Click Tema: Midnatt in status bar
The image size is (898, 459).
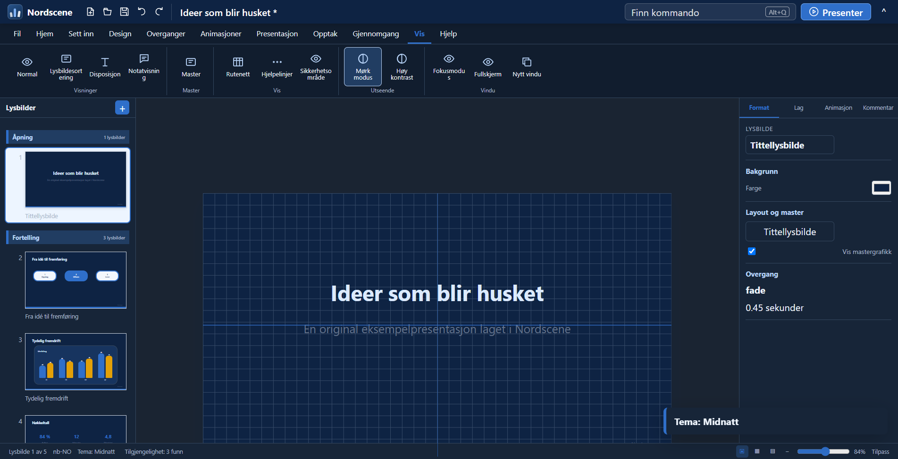(96, 452)
